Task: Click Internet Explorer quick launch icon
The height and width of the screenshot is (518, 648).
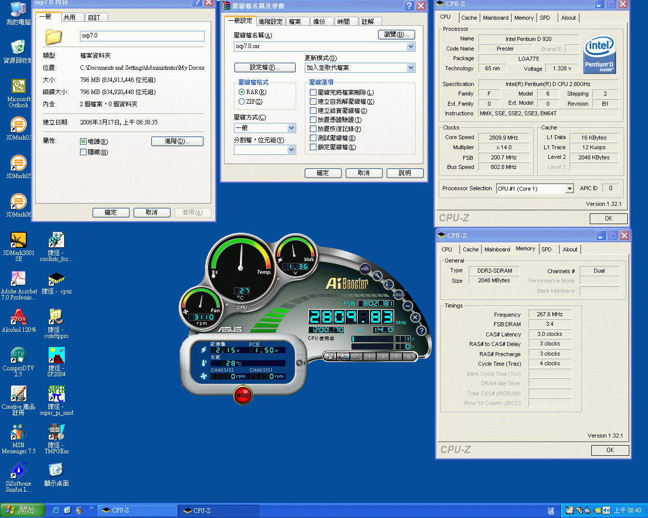Action: click(x=56, y=511)
